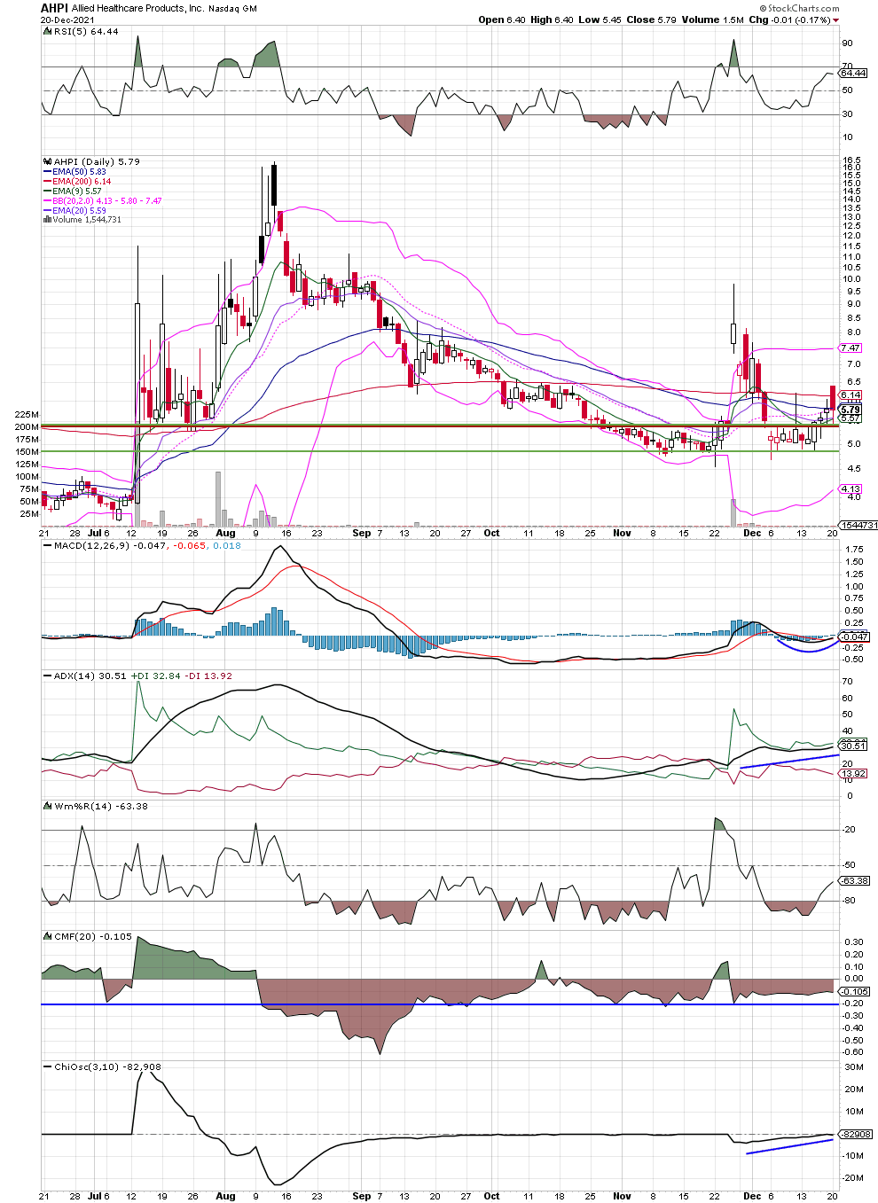Click the 7.47 upper Bollinger price tag
Viewport: 878px width, 1203px height.
850,348
